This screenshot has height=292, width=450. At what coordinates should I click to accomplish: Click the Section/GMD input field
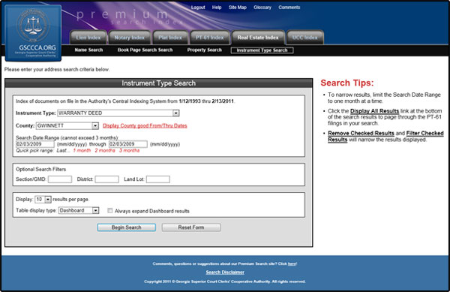(x=60, y=179)
